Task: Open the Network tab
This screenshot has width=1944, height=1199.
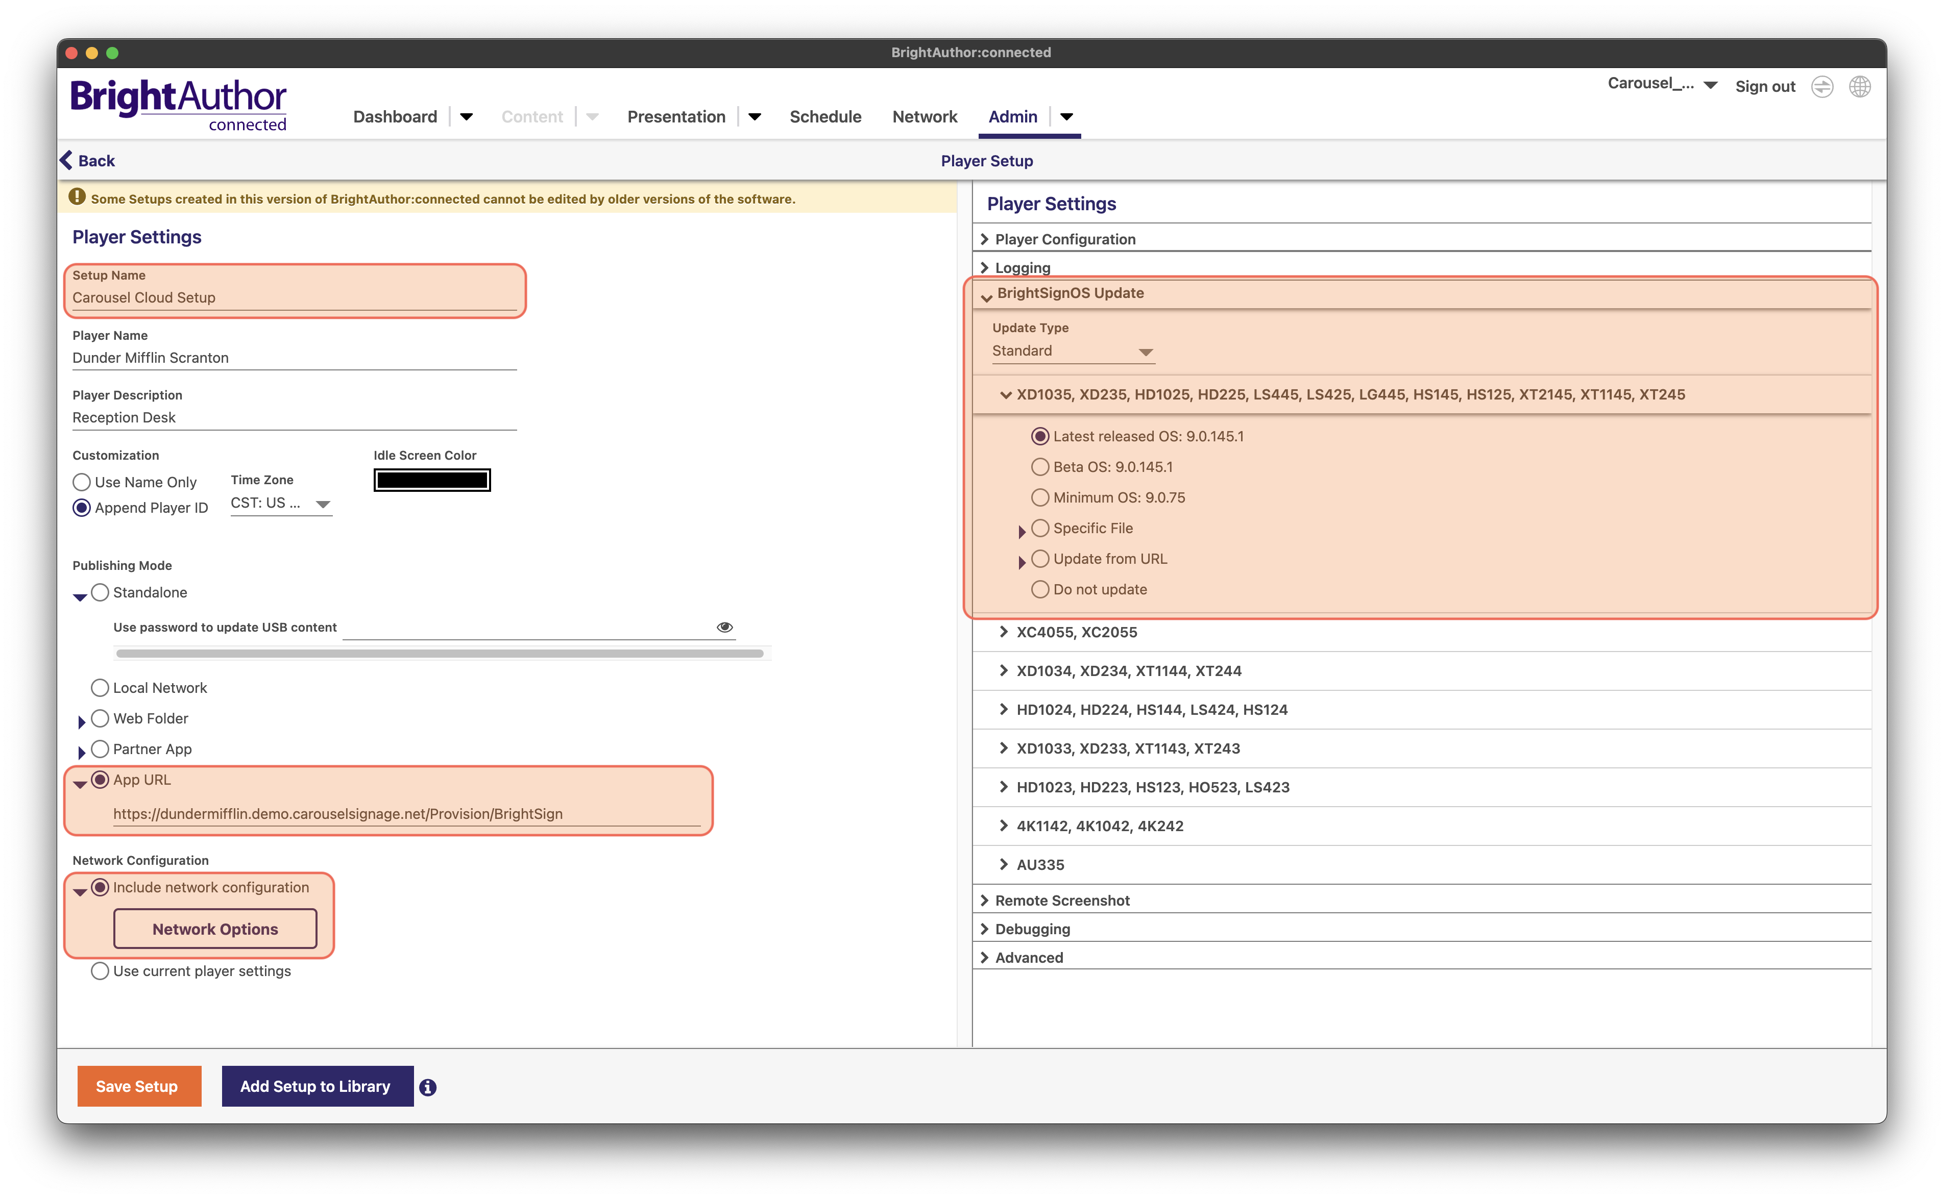Action: coord(925,116)
